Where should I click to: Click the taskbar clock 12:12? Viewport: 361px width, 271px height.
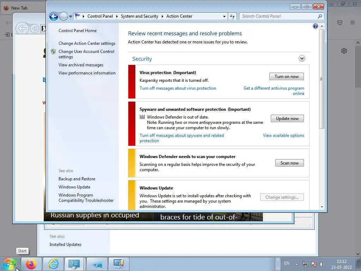point(341,264)
